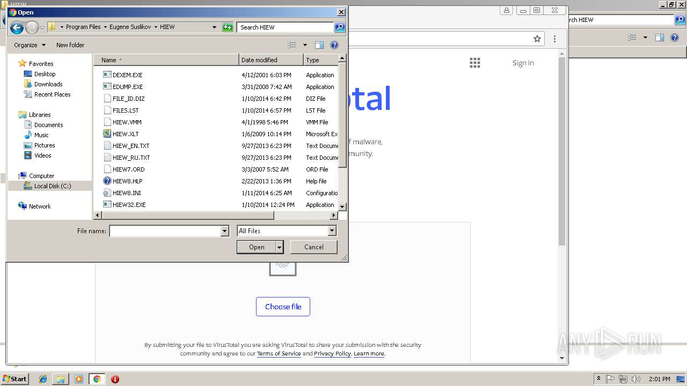Open red Opera-like icon in taskbar
The width and height of the screenshot is (687, 386).
tap(115, 379)
